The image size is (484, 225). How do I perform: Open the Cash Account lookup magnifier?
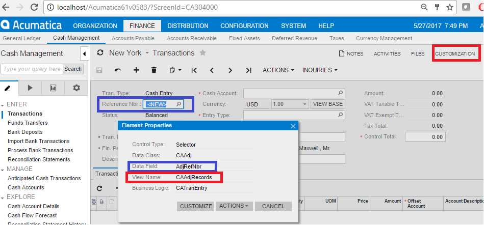(x=341, y=93)
